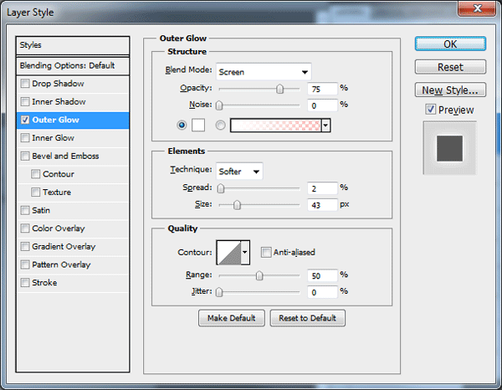Close the Layer Style dialog

pyautogui.click(x=477, y=8)
